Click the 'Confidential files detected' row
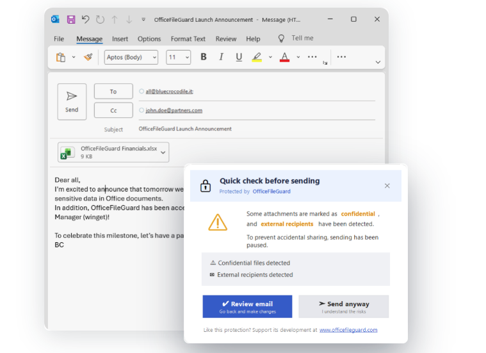The width and height of the screenshot is (486, 353). click(x=250, y=263)
